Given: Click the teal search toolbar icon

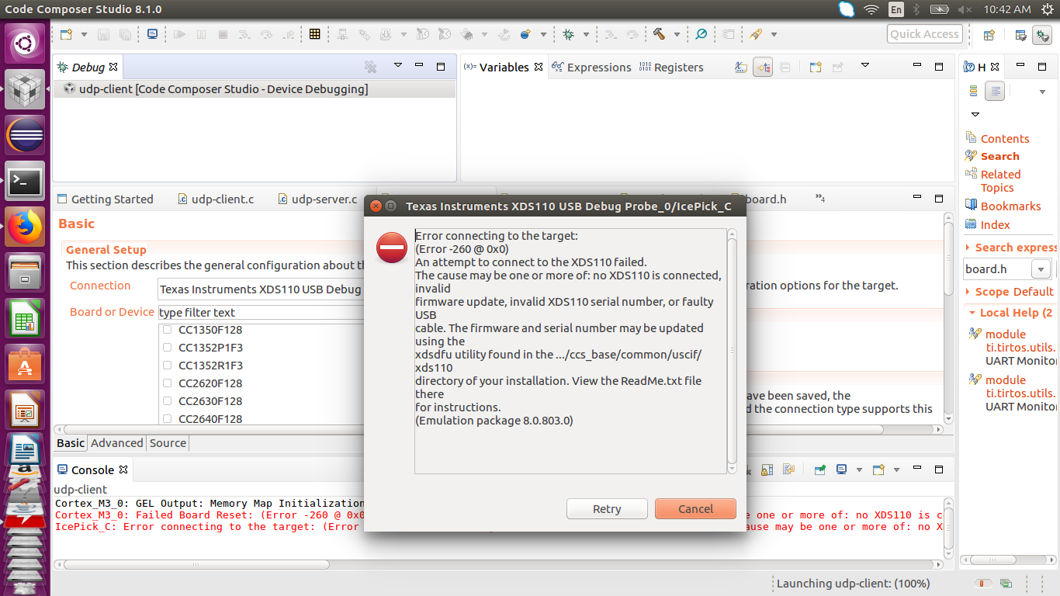Looking at the screenshot, I should coord(701,34).
